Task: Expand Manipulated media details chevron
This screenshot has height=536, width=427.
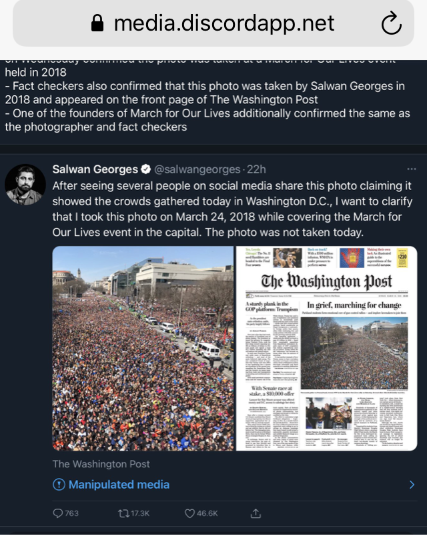Action: [x=412, y=485]
